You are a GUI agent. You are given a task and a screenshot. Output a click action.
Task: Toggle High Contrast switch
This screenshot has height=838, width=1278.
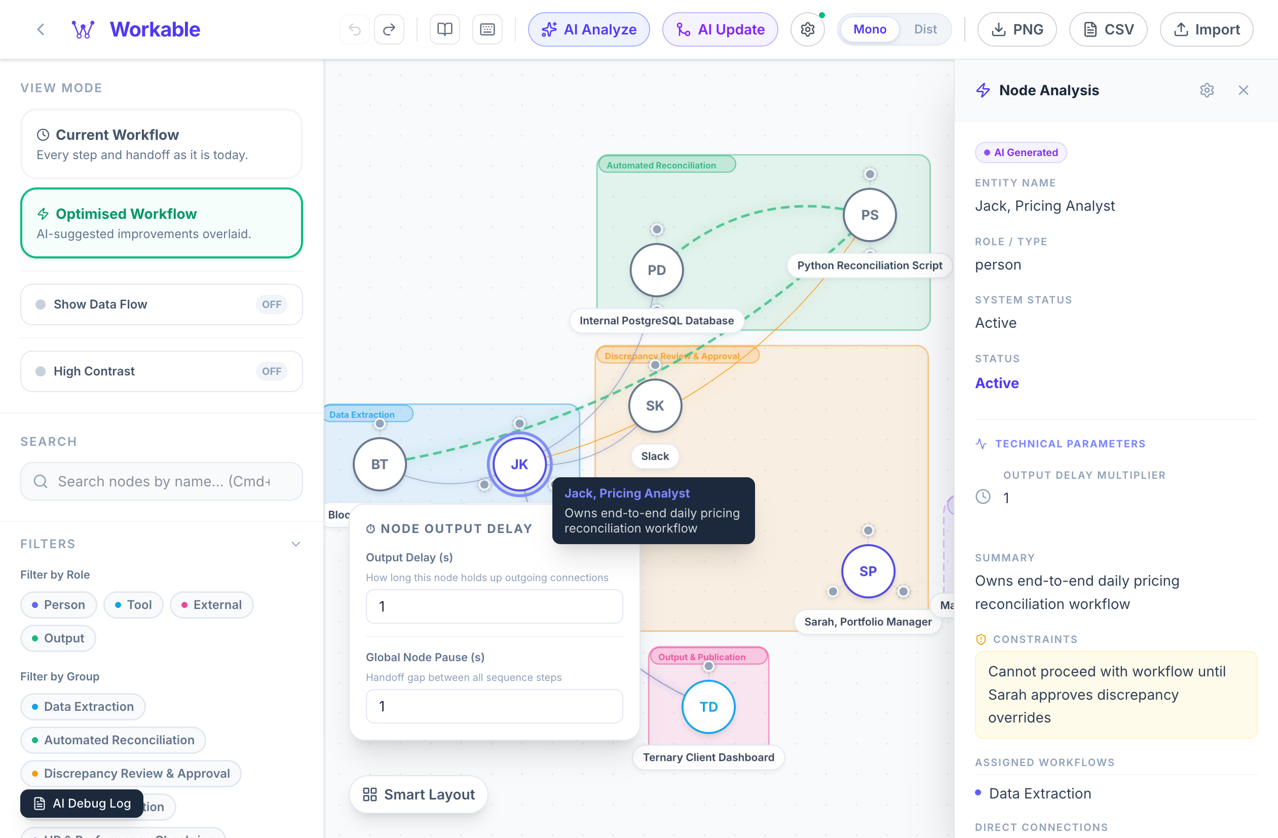271,371
